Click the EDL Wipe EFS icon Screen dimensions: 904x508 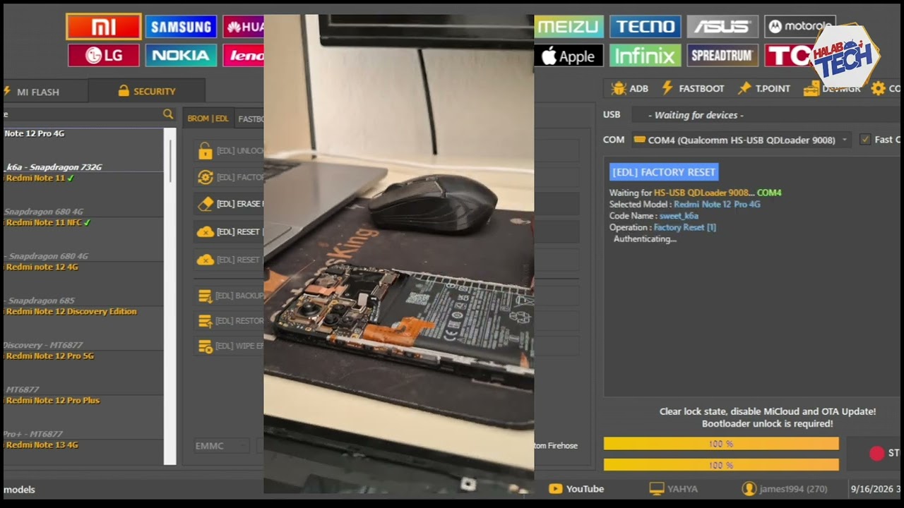pyautogui.click(x=205, y=346)
